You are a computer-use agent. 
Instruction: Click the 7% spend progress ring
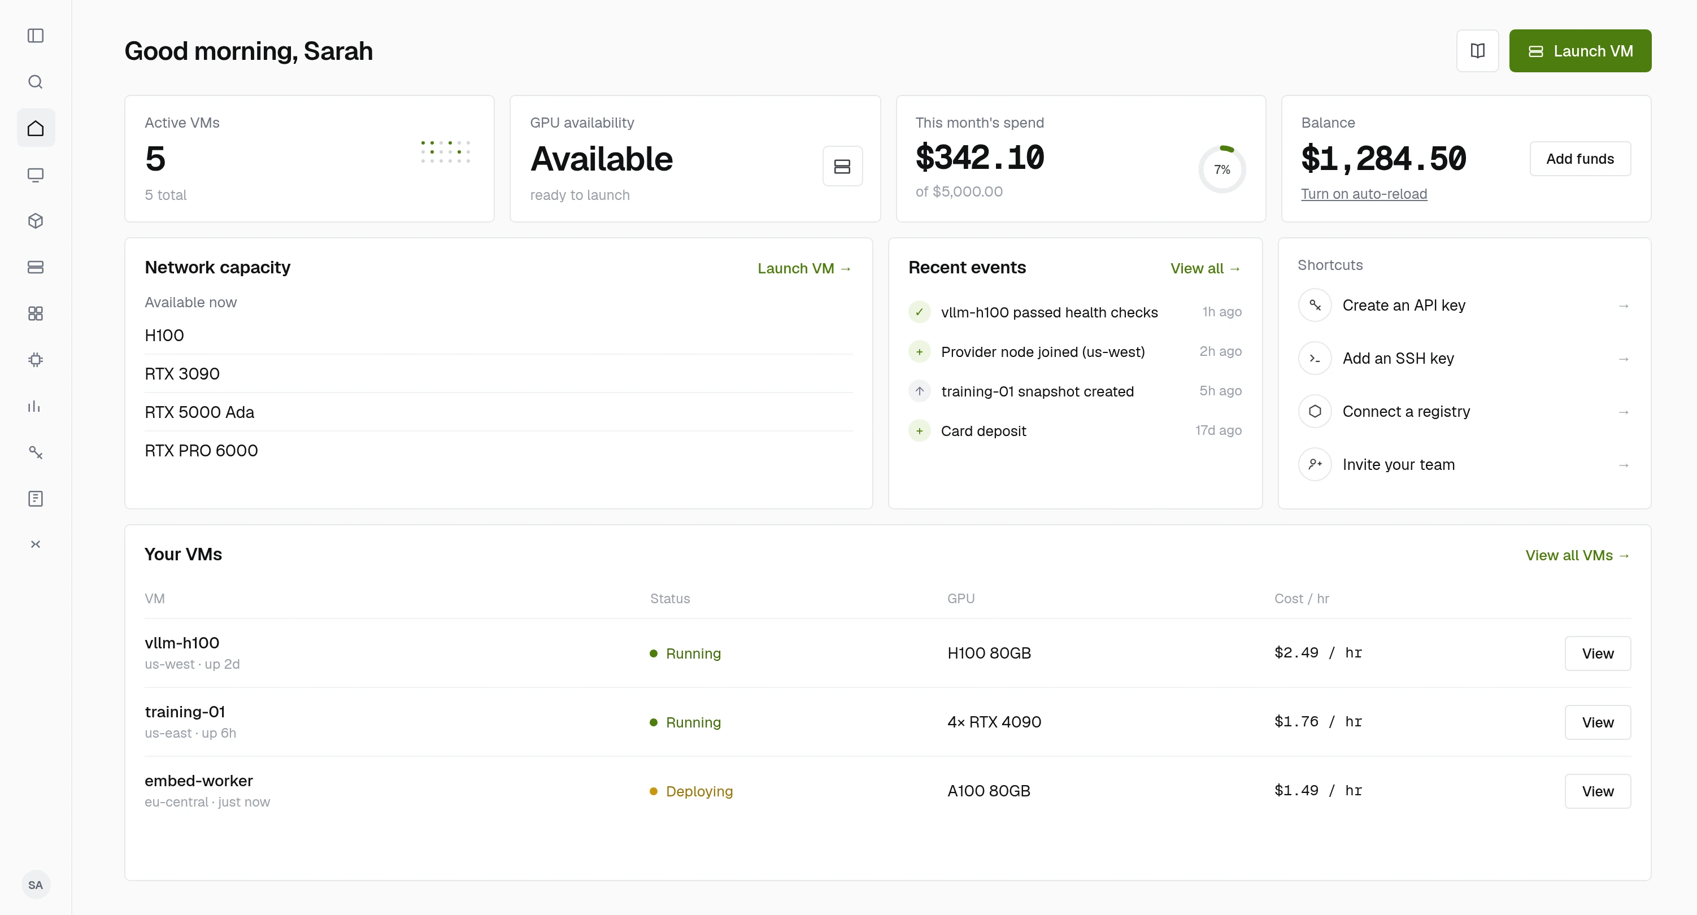(x=1222, y=169)
